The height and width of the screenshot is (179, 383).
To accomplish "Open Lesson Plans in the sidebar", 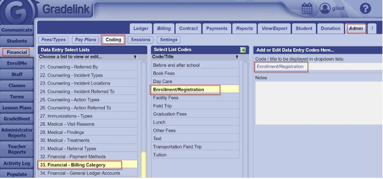I will tap(17, 108).
